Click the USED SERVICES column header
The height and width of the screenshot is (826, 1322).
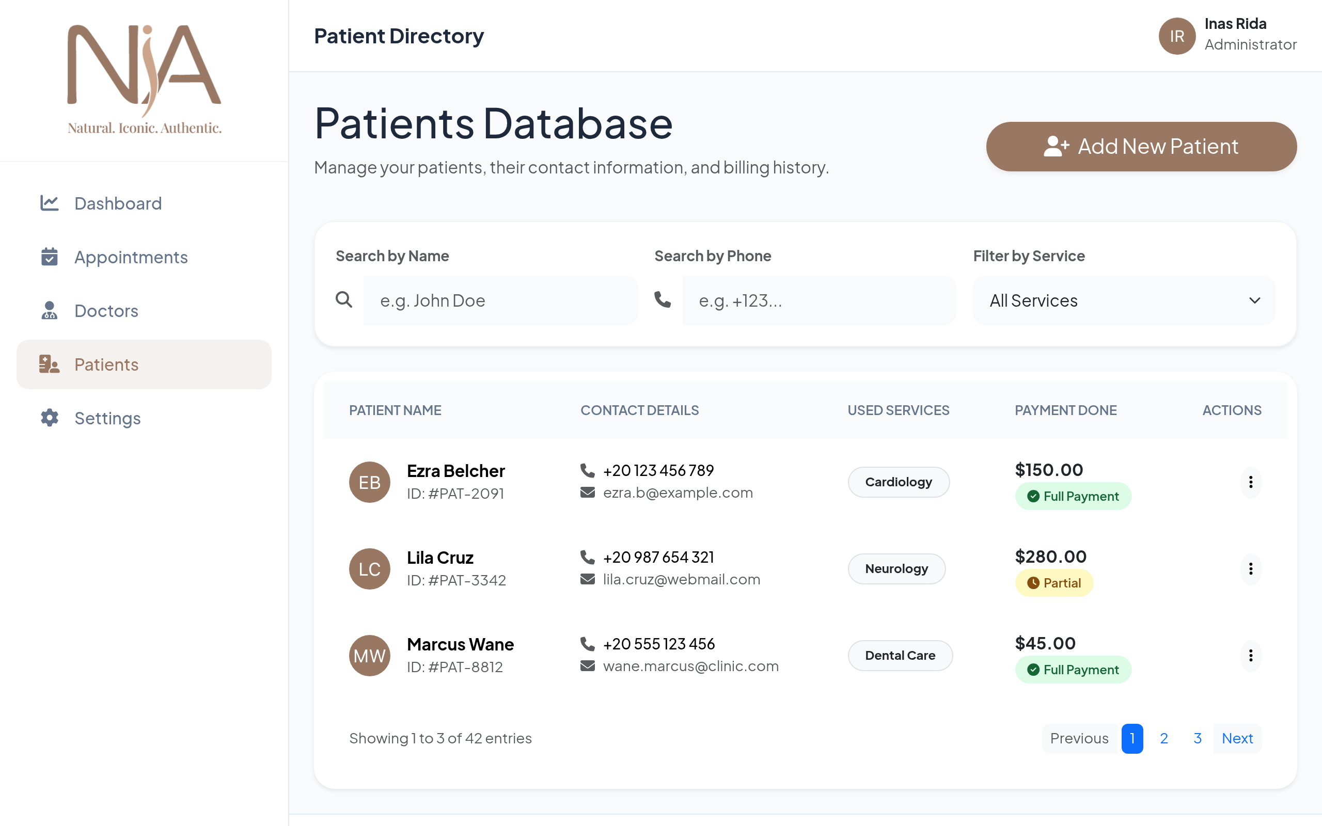click(x=898, y=410)
